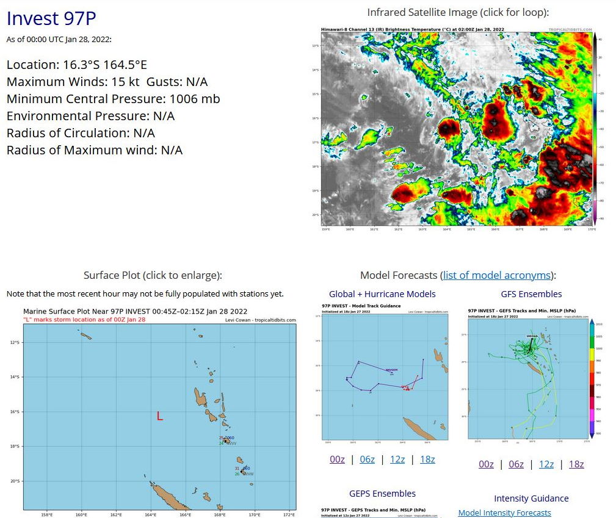This screenshot has height=518, width=616.
Task: Open the Model Intensity Forecasts link
Action: point(504,513)
